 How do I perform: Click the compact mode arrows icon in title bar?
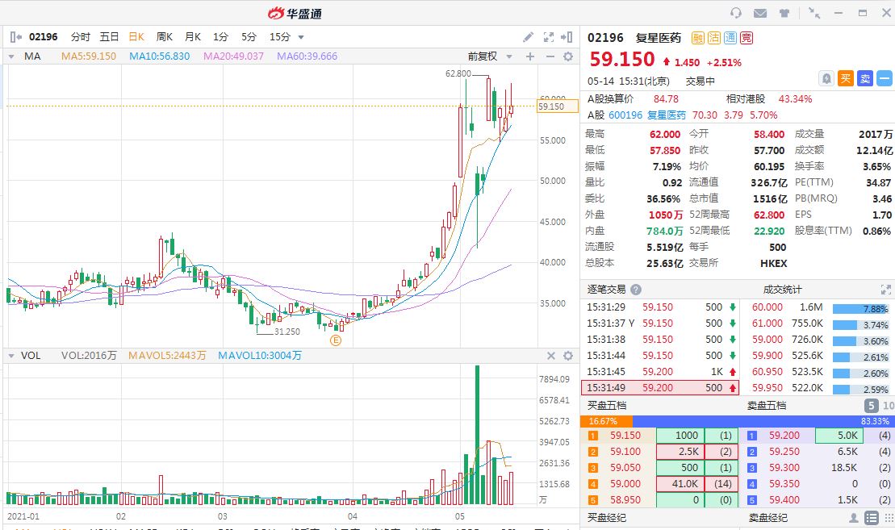[814, 13]
